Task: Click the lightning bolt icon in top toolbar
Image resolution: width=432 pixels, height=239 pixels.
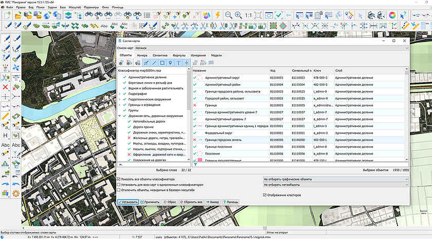Action: click(218, 15)
